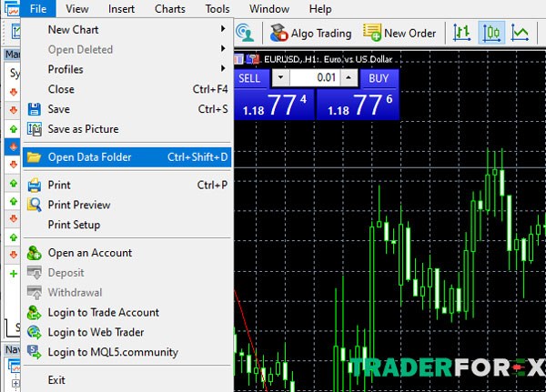The image size is (546, 392).
Task: Click the Save as Picture text label
Action: click(x=83, y=129)
